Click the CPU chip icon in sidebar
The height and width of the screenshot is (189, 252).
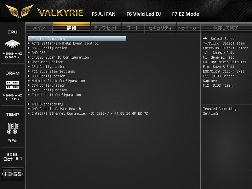click(12, 43)
